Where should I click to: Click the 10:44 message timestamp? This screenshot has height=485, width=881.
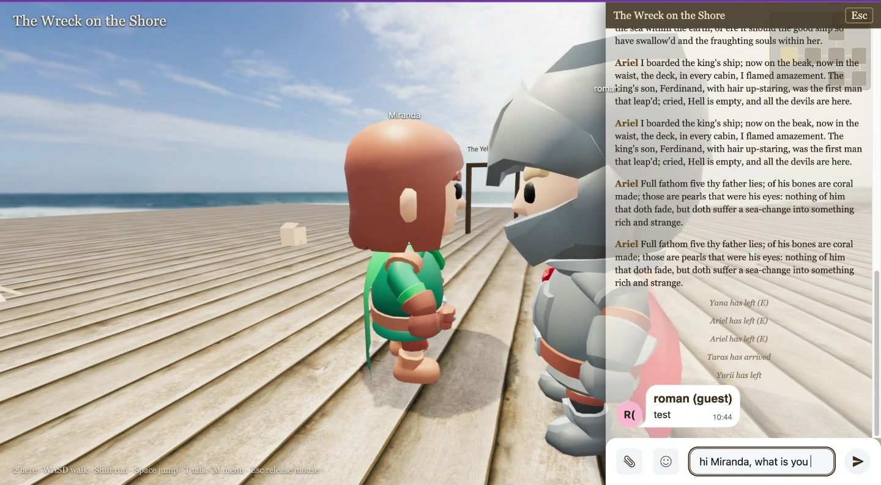722,417
